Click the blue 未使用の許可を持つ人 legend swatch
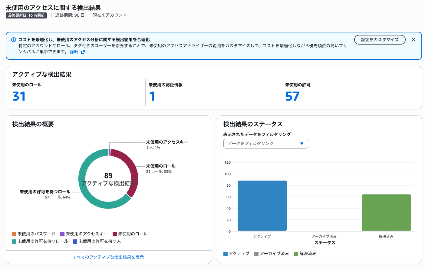This screenshot has height=270, width=425. coord(75,241)
